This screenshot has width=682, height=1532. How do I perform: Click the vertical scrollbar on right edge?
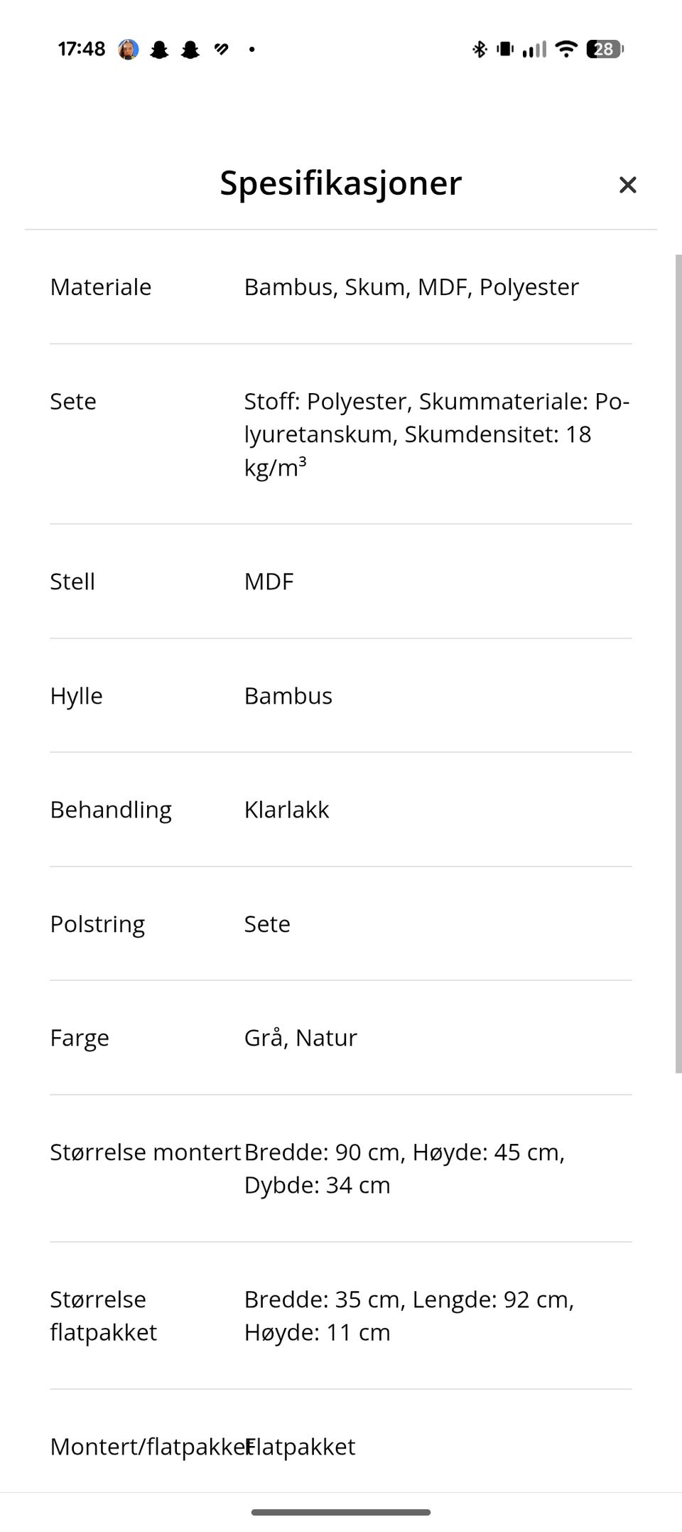[678, 661]
